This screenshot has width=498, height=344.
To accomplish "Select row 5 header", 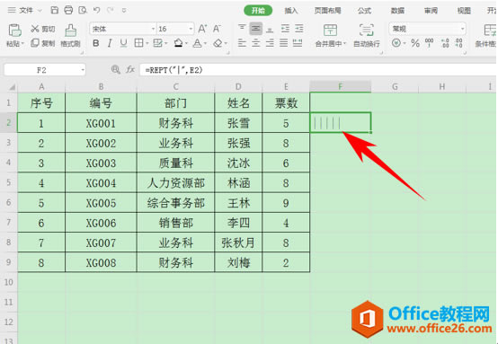I will click(9, 182).
